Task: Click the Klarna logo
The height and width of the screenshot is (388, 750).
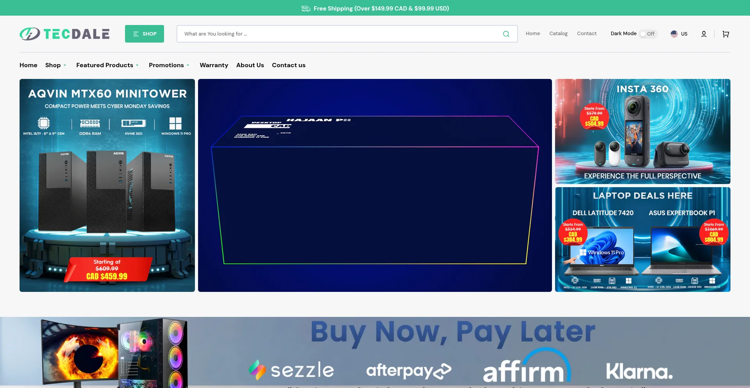Action: pos(639,371)
